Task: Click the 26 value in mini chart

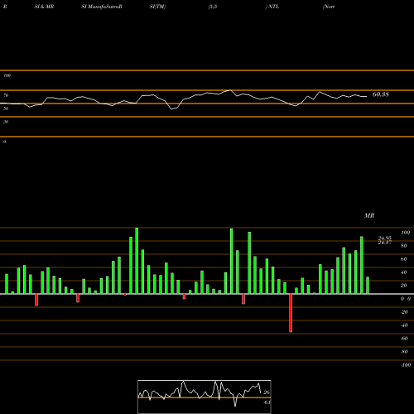Action: point(267,392)
